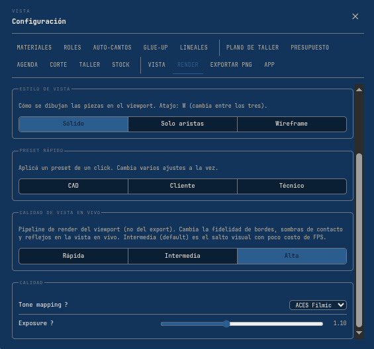The height and width of the screenshot is (349, 374).
Task: Apply the CAD quick preset
Action: pos(73,186)
